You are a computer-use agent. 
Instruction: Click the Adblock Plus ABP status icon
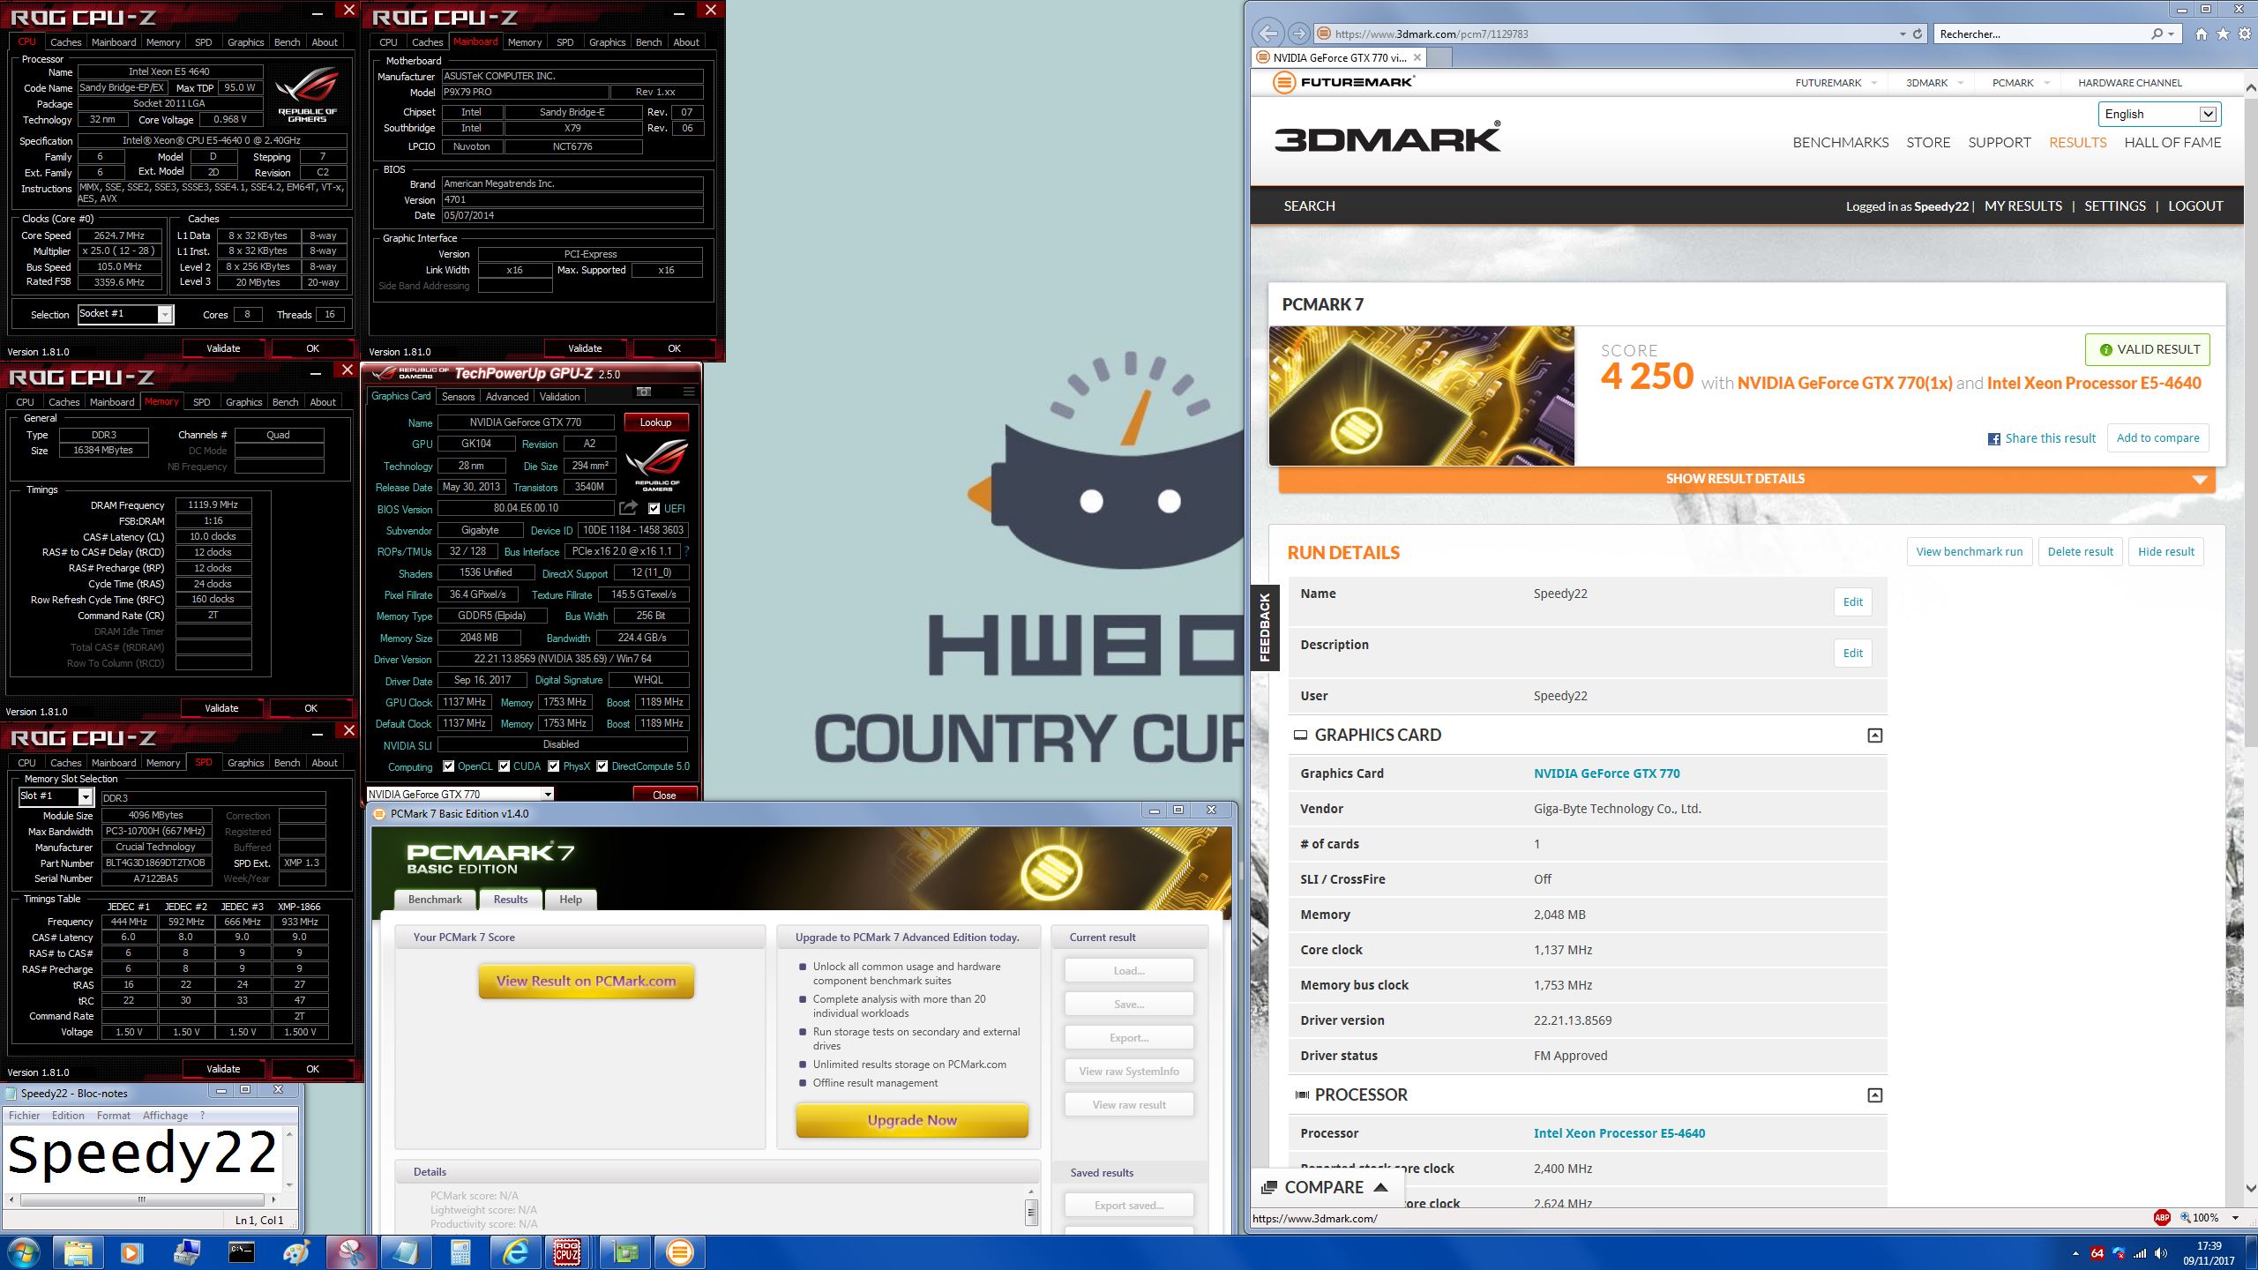click(2162, 1217)
